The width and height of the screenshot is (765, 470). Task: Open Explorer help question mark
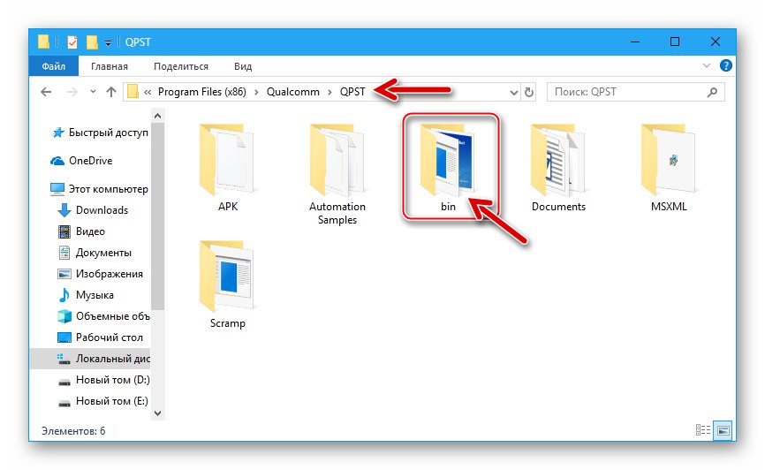tap(725, 65)
